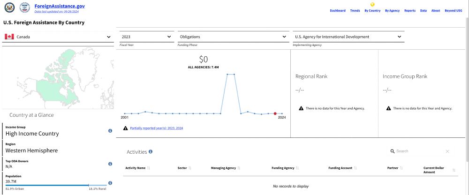Viewport: 469px width, 195px height.
Task: Click the info icon beside Population
Action: pos(110,183)
